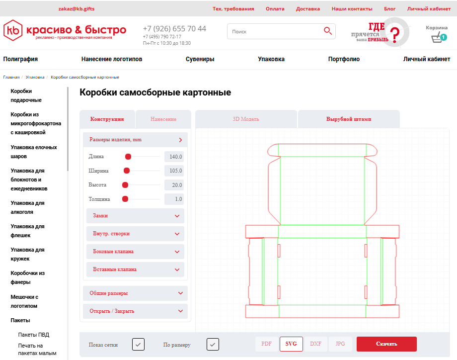The width and height of the screenshot is (457, 360).
Task: Open the 'Нанесение логотипов' main menu
Action: (112, 59)
